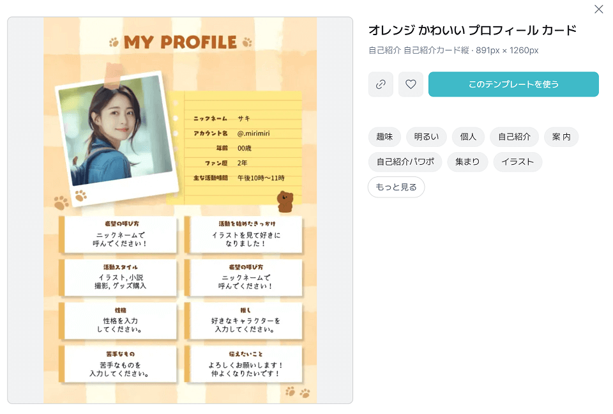Screen dimensions: 613x414
Task: Select the 明るい tag chip
Action: tap(426, 137)
